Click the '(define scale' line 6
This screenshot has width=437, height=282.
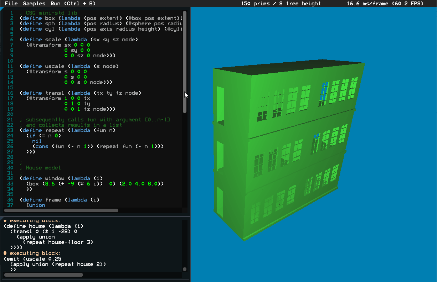point(79,40)
